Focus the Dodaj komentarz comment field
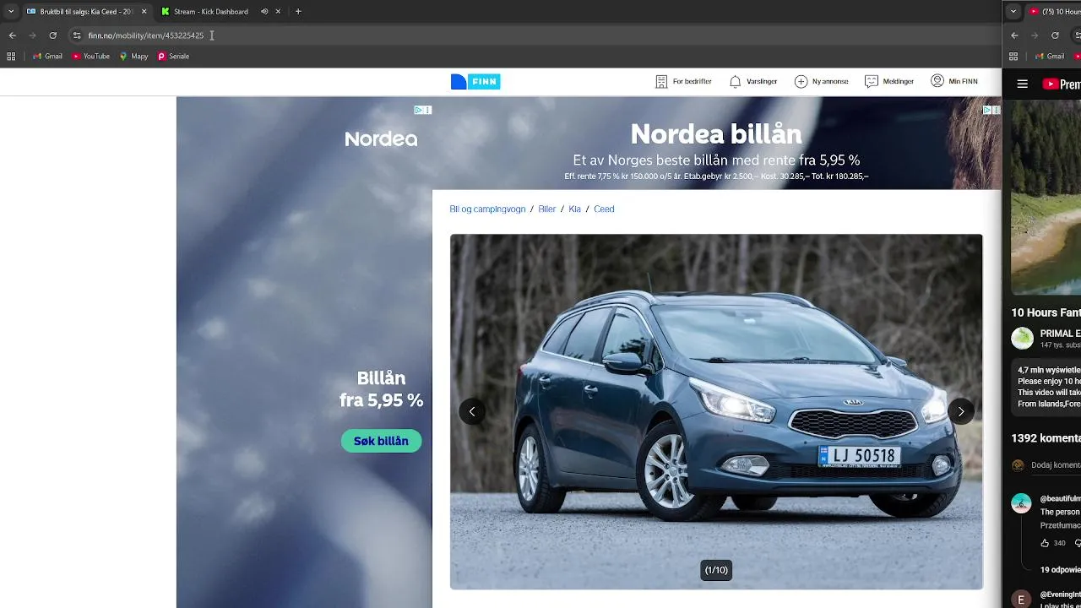This screenshot has width=1081, height=608. click(1056, 465)
